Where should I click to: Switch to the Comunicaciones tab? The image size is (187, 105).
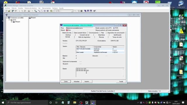click(x=93, y=33)
